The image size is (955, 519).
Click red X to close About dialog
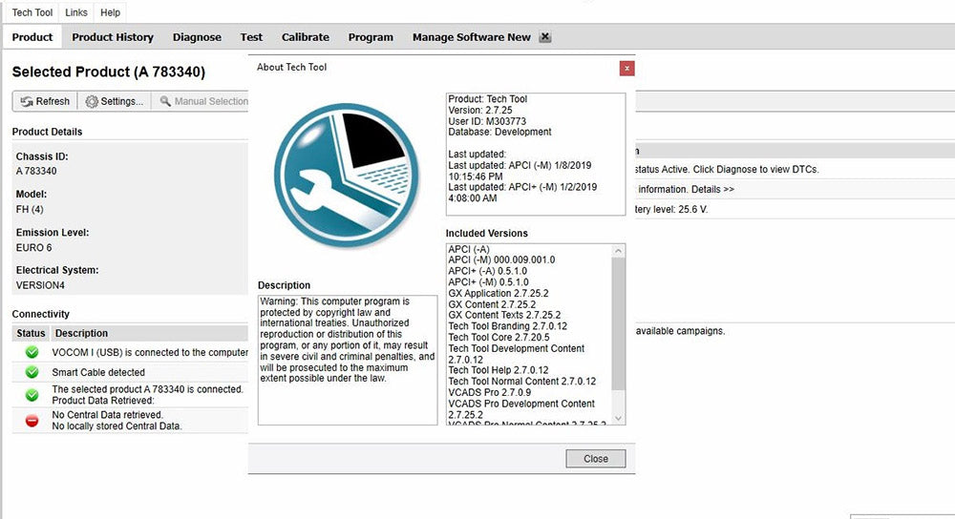click(x=626, y=68)
